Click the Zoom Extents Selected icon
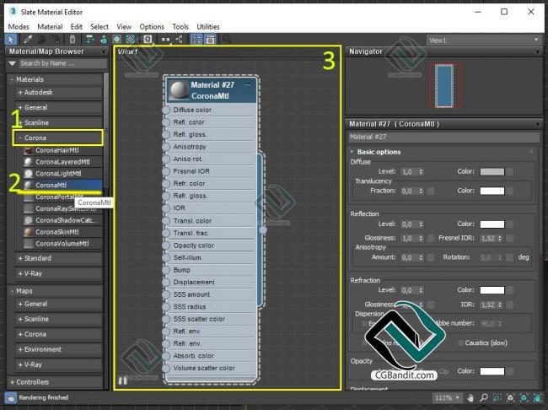 524,397
